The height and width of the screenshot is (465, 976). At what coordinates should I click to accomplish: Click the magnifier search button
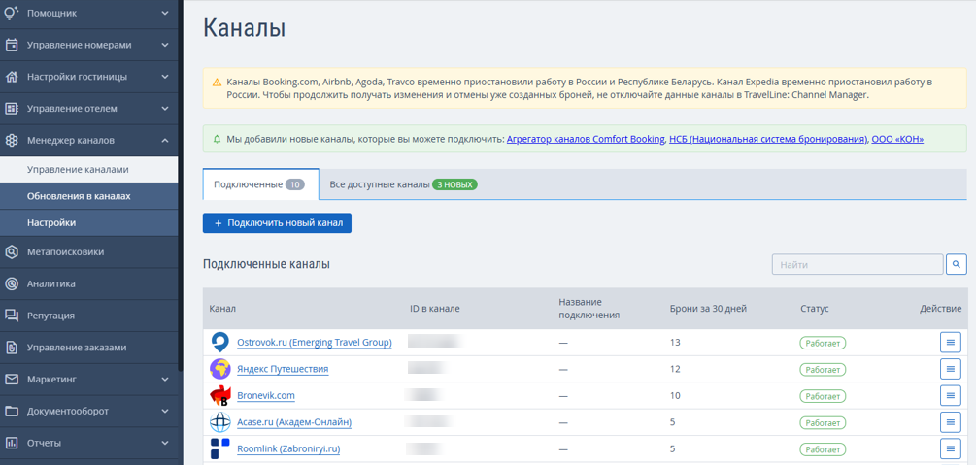tap(957, 264)
